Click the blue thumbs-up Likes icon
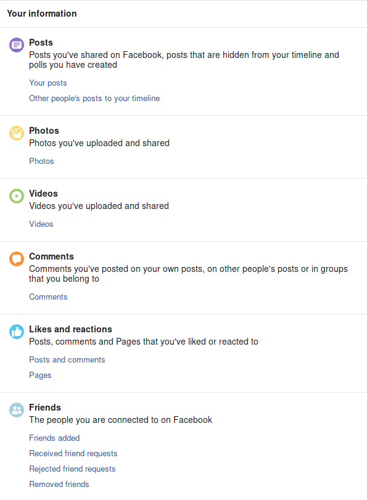This screenshot has width=367, height=500. [x=17, y=331]
